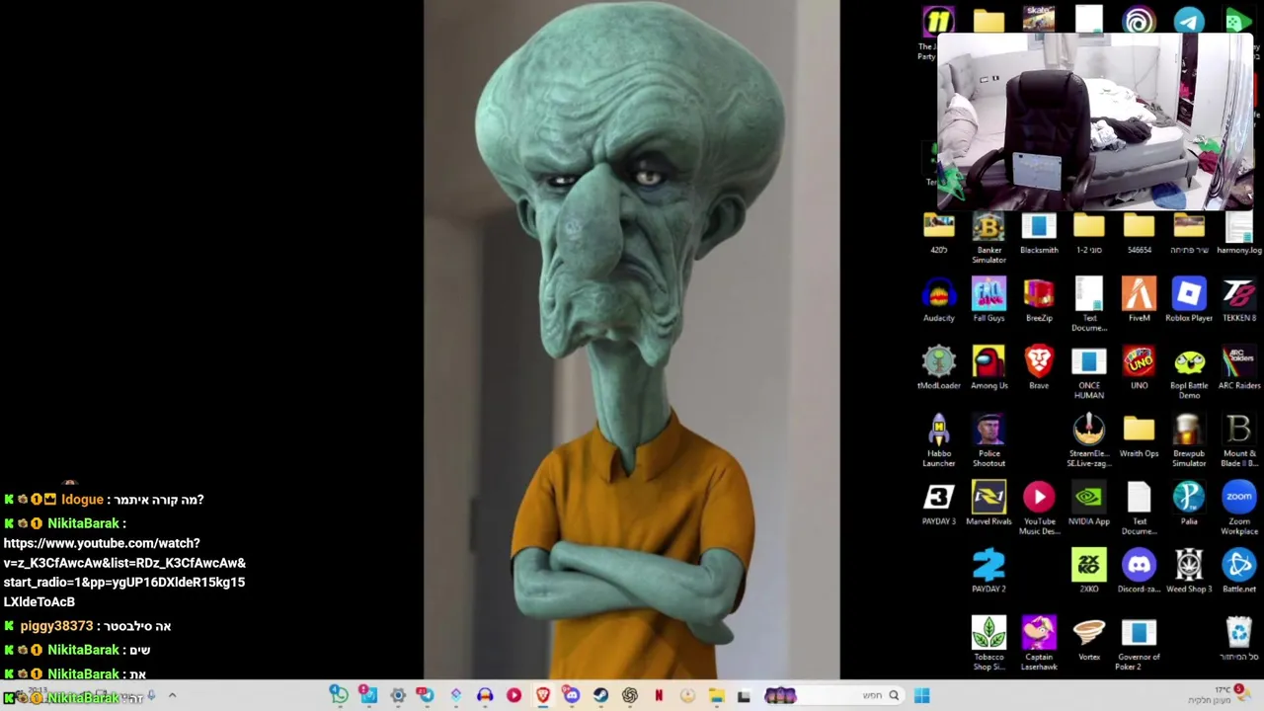Open Netflix from the taskbar
Image resolution: width=1264 pixels, height=711 pixels.
[659, 695]
